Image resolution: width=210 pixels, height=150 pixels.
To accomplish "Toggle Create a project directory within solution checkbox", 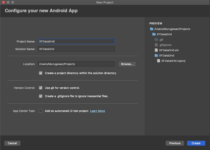I will coord(41,73).
